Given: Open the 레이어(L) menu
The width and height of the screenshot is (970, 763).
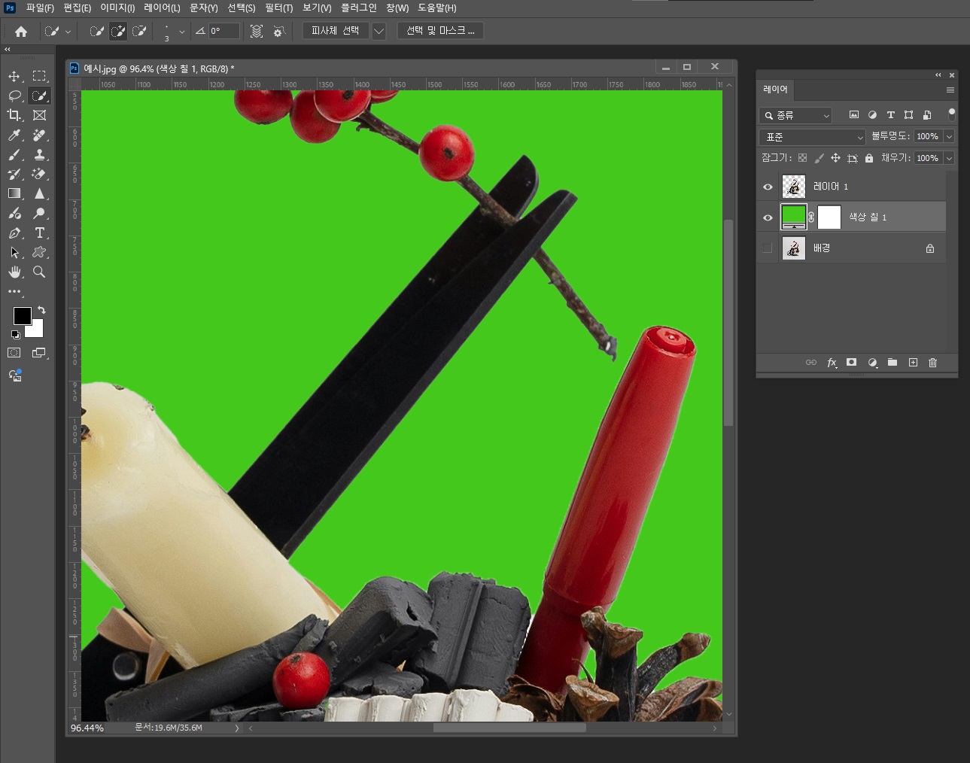Looking at the screenshot, I should pos(162,8).
